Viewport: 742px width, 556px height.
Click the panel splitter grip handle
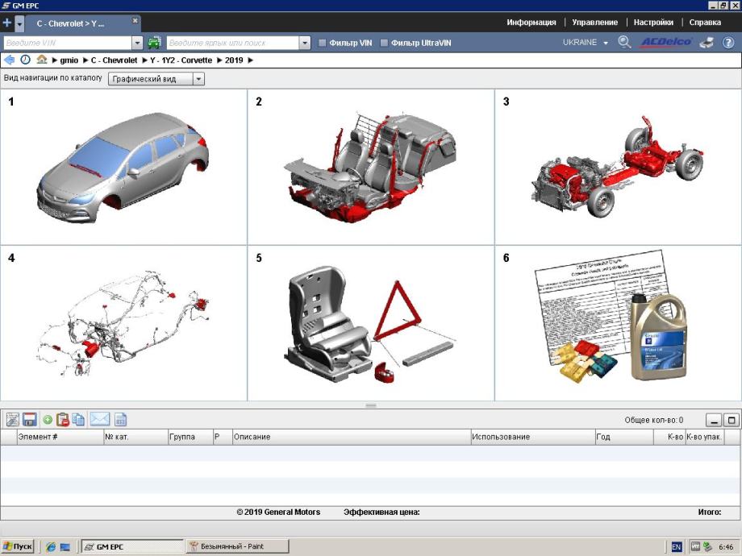[x=371, y=405]
